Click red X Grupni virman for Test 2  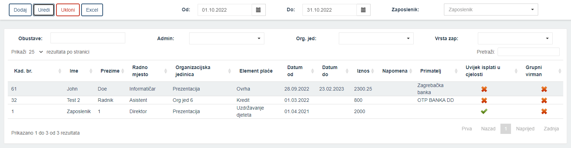544,100
